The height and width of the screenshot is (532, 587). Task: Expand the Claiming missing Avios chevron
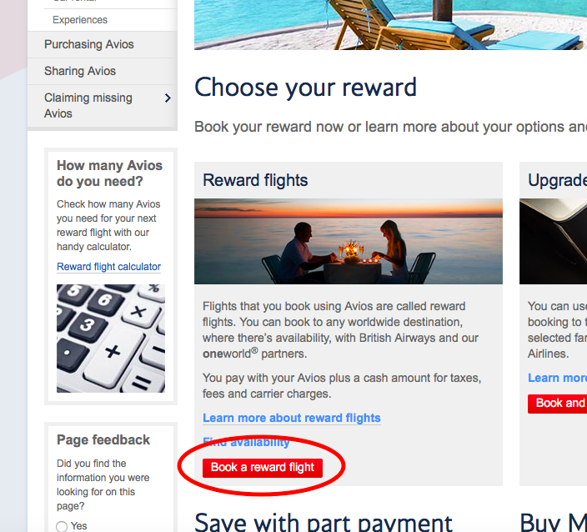tap(168, 98)
